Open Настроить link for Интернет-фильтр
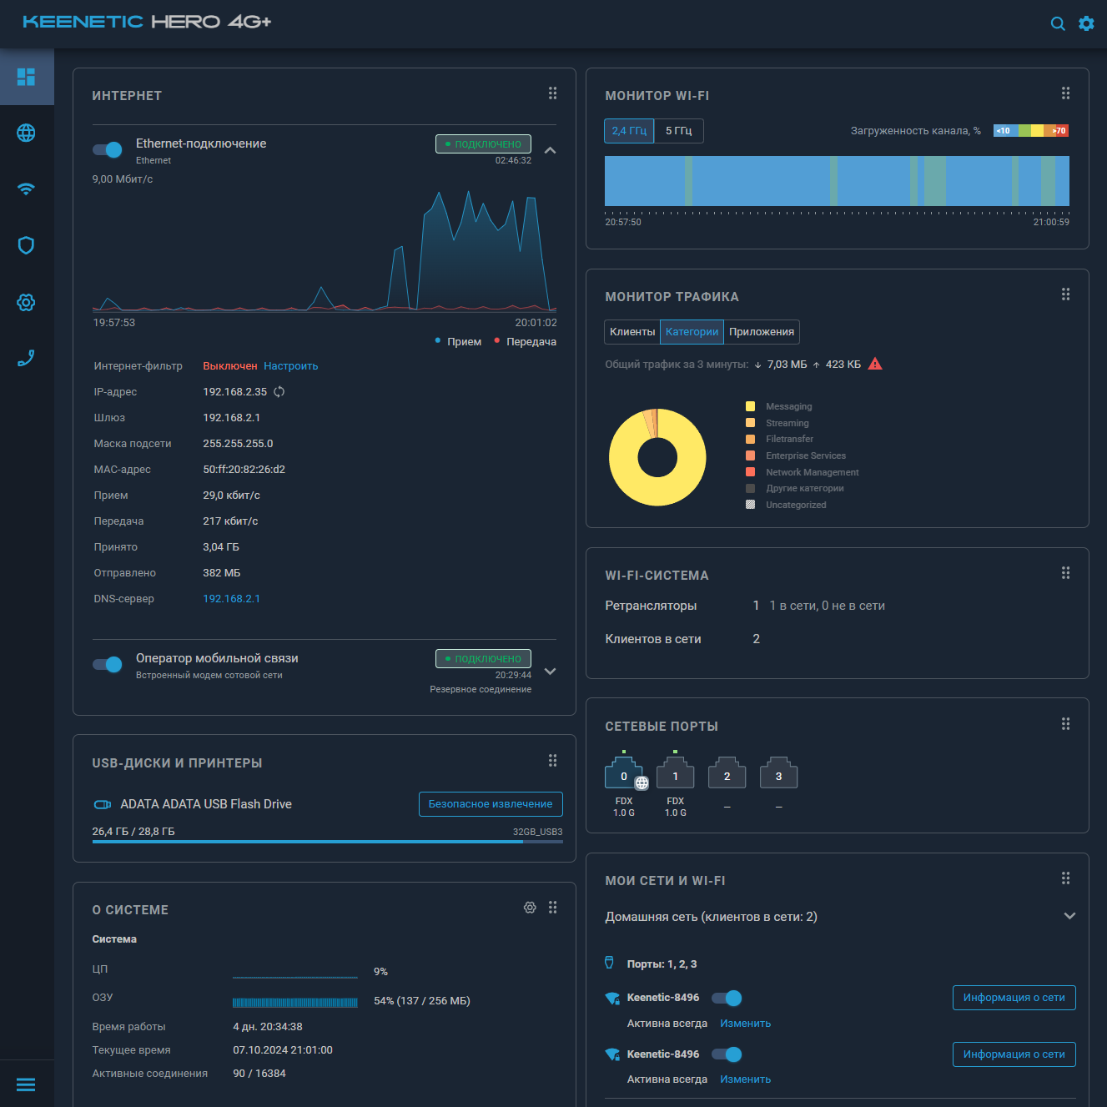The width and height of the screenshot is (1107, 1107). tap(290, 365)
